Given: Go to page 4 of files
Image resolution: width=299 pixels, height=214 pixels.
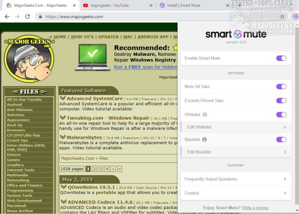Looking at the screenshot, I should click(107, 169).
